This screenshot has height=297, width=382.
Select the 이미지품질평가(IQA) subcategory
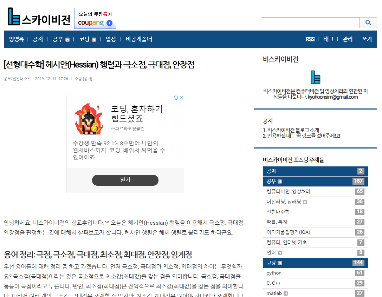316,232
